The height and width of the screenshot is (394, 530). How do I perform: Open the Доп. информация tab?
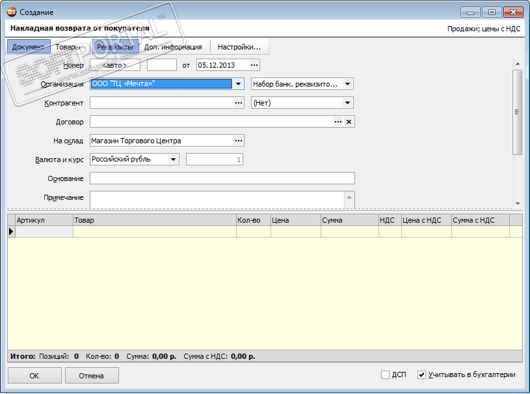173,47
